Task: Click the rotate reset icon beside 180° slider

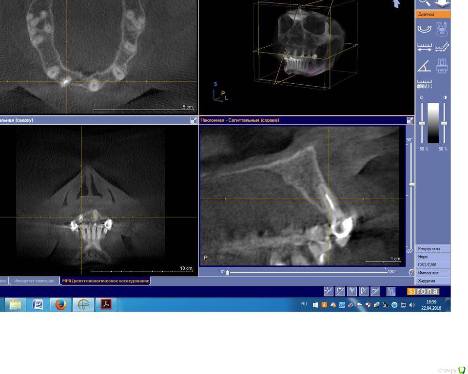Action: click(410, 272)
